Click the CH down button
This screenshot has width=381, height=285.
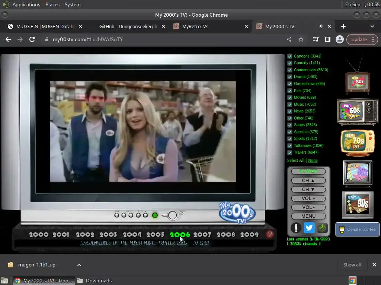click(x=308, y=189)
